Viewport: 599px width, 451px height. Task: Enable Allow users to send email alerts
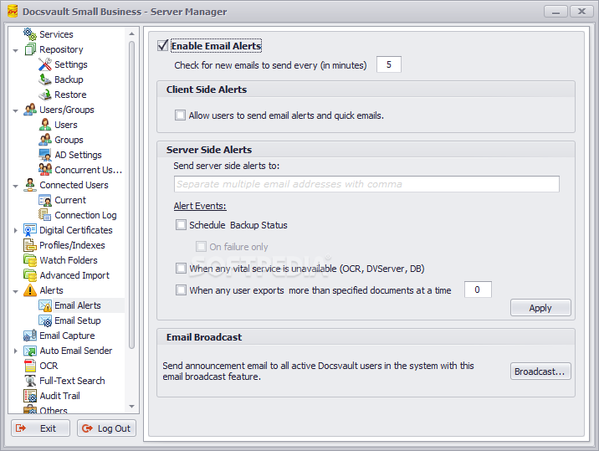[x=181, y=115]
